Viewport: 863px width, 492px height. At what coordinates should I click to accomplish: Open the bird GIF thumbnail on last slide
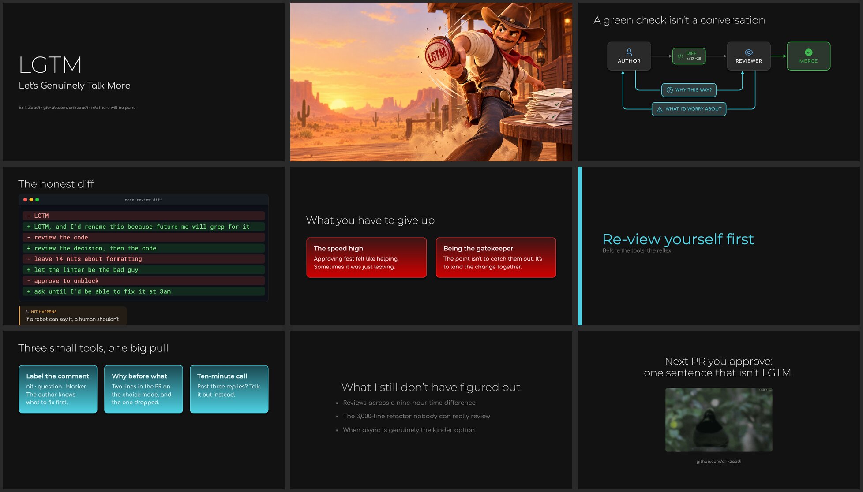click(719, 420)
